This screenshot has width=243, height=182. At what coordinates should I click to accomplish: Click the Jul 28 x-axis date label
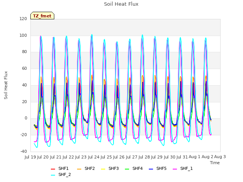point(144,157)
